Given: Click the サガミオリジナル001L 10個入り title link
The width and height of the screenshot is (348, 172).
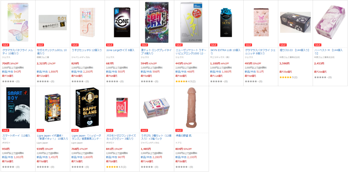Looking at the screenshot, I should (x=52, y=52).
